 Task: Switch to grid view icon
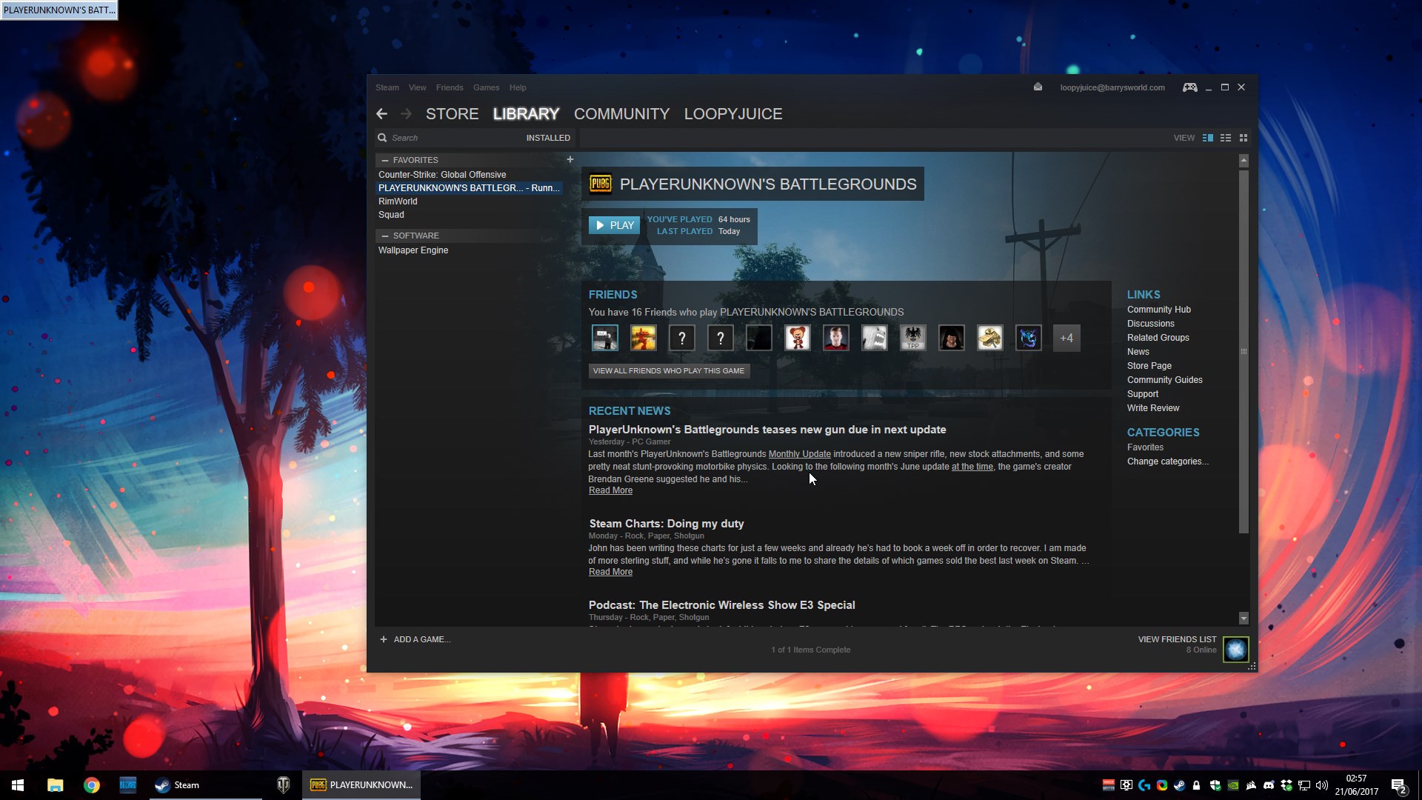(x=1244, y=138)
